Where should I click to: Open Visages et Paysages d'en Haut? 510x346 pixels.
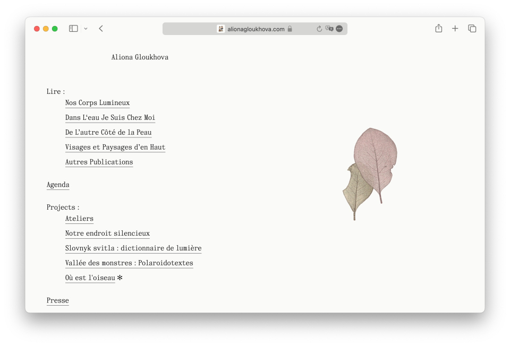(x=115, y=148)
